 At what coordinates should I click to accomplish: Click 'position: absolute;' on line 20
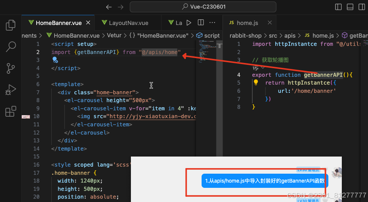coord(88,197)
